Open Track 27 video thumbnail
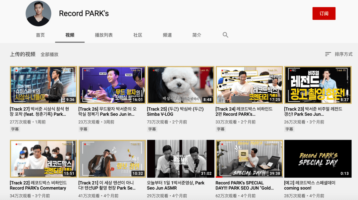This screenshot has height=200, width=358. pyautogui.click(x=43, y=85)
